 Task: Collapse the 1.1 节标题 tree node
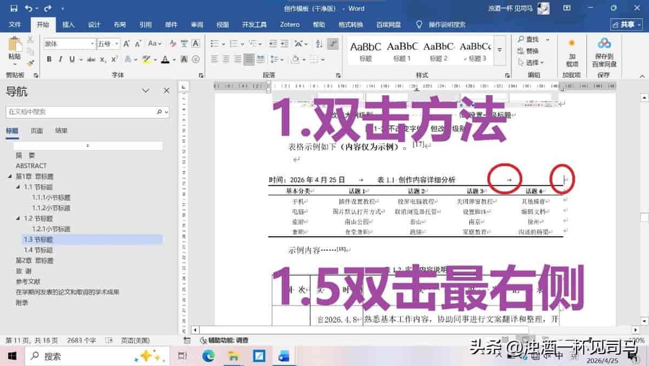tap(18, 187)
